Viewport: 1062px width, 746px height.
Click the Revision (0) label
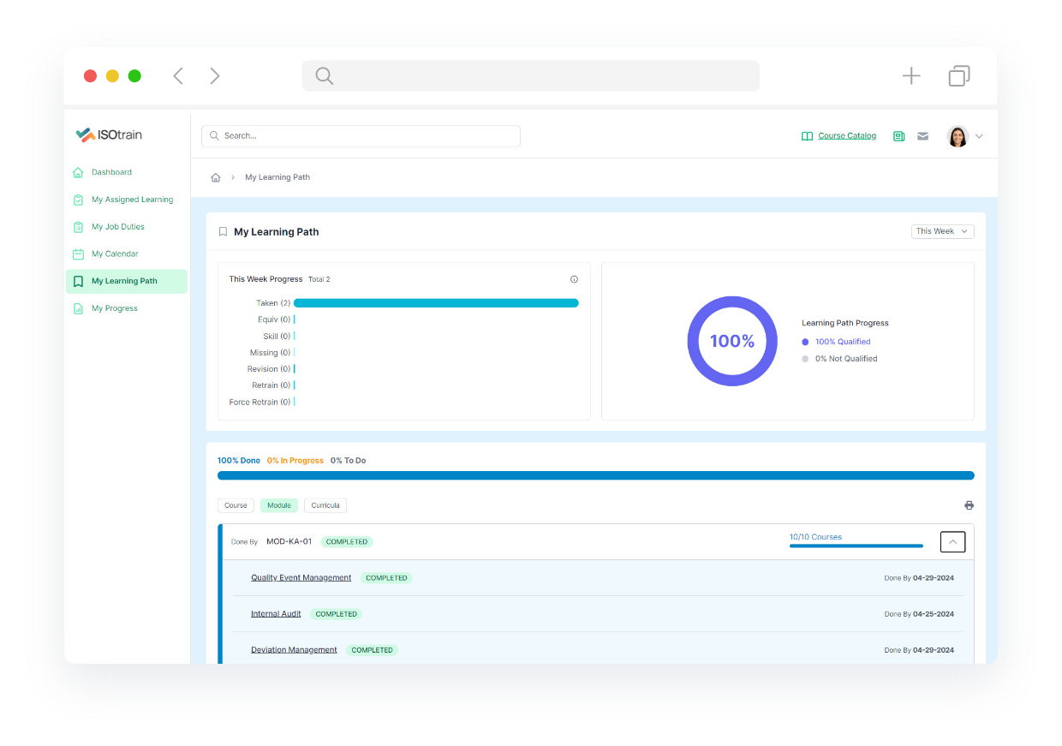(269, 369)
